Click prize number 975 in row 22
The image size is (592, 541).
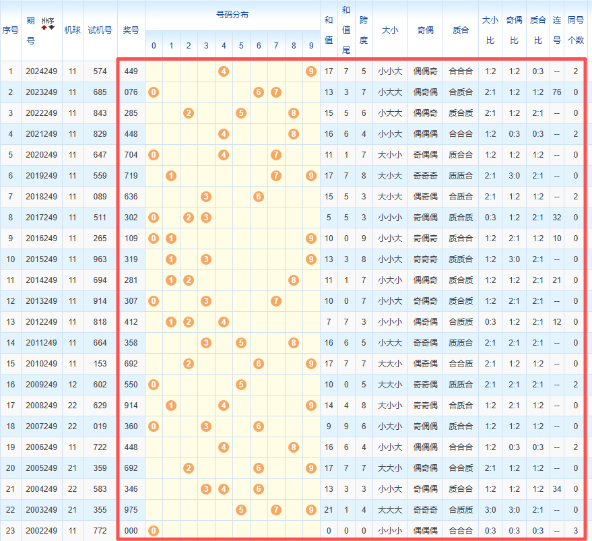point(131,510)
